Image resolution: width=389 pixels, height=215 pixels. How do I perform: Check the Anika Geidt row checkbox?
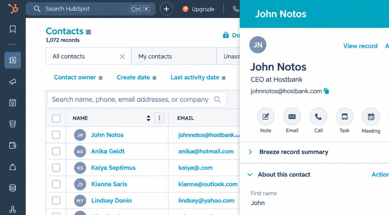tap(56, 151)
